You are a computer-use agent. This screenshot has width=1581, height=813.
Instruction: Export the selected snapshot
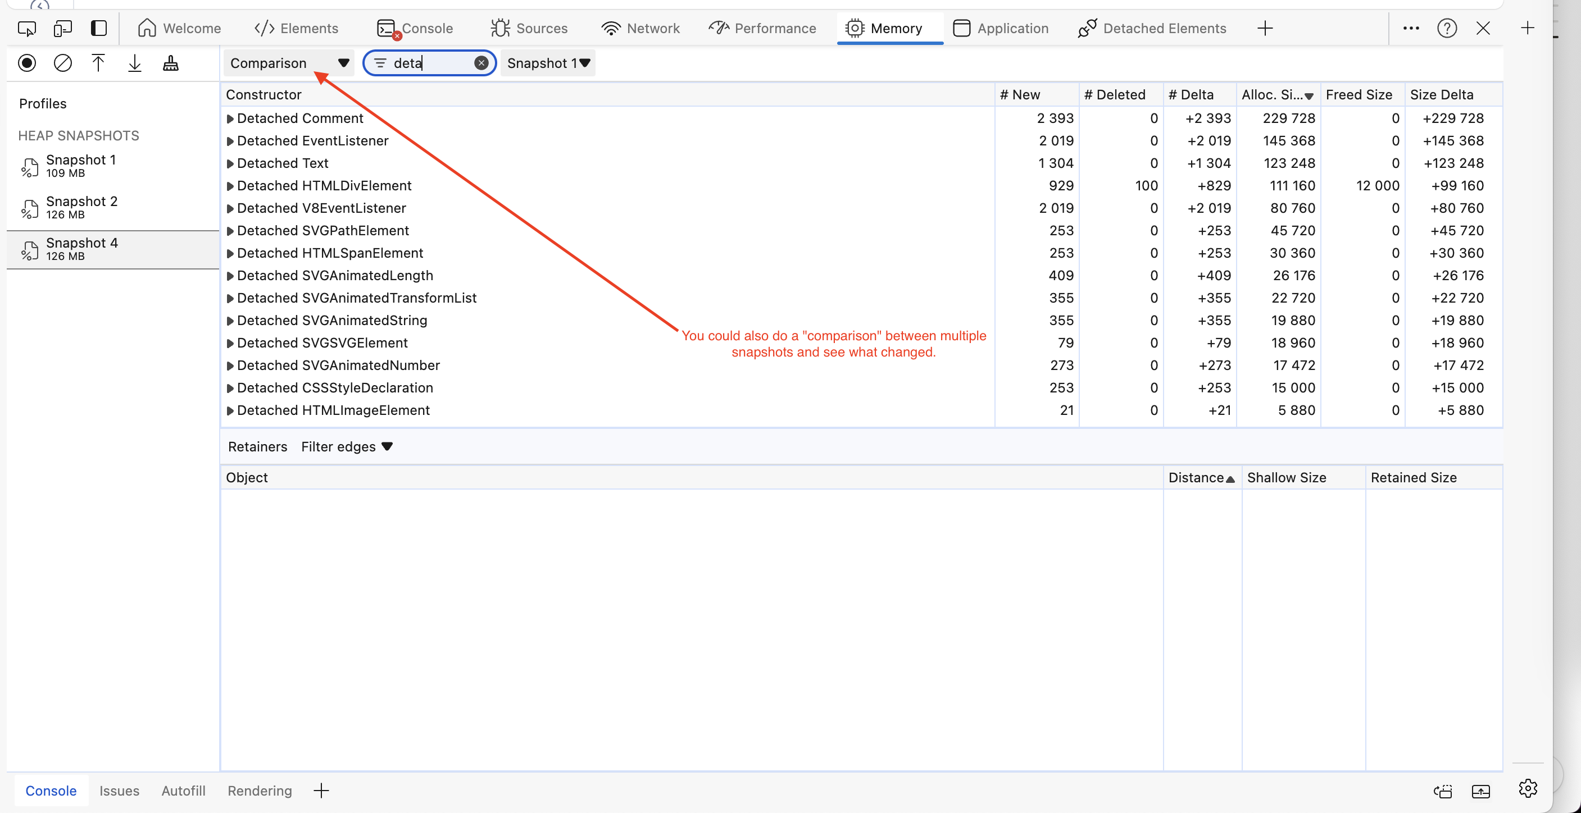[134, 62]
